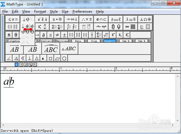The height and width of the screenshot is (134, 181).
Task: Insert the summation template from small bar
Action: coord(99,35)
